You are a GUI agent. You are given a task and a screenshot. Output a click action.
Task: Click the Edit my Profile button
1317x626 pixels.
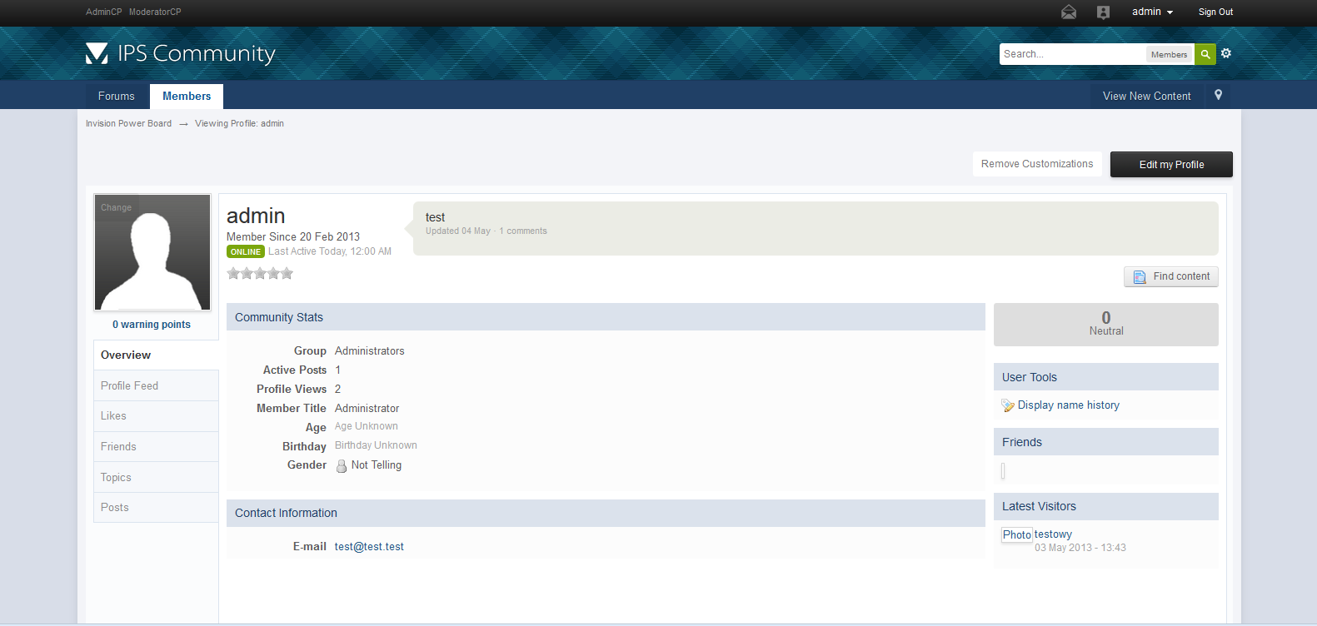[1171, 165]
